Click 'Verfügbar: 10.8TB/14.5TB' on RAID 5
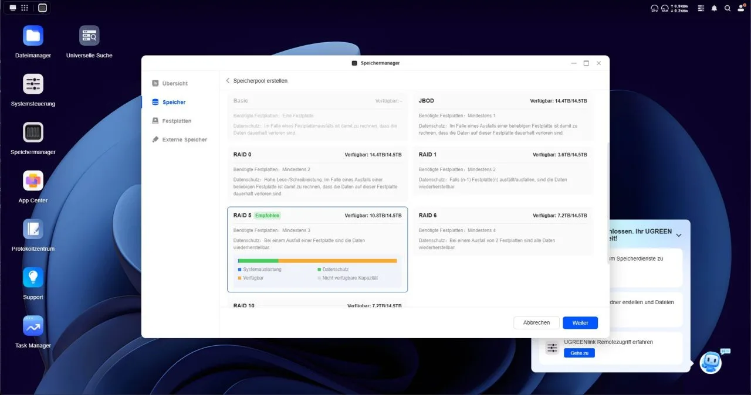The image size is (751, 395). pyautogui.click(x=373, y=216)
